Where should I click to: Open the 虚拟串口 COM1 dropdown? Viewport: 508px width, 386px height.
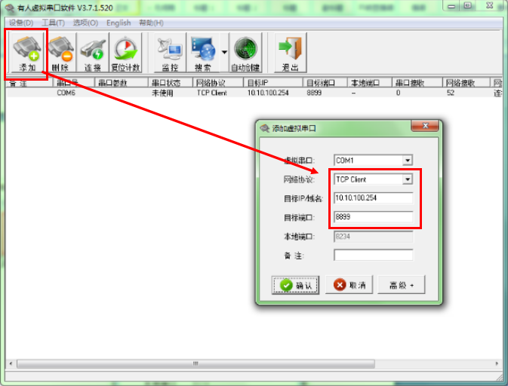408,160
